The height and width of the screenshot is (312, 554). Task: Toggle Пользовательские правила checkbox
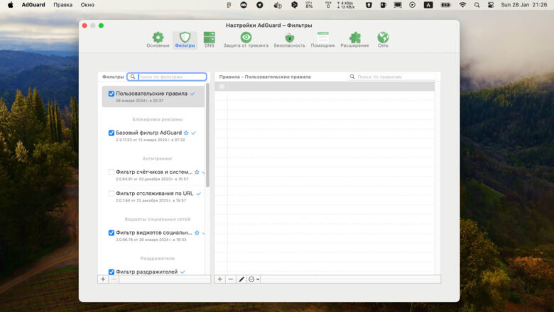(x=112, y=94)
